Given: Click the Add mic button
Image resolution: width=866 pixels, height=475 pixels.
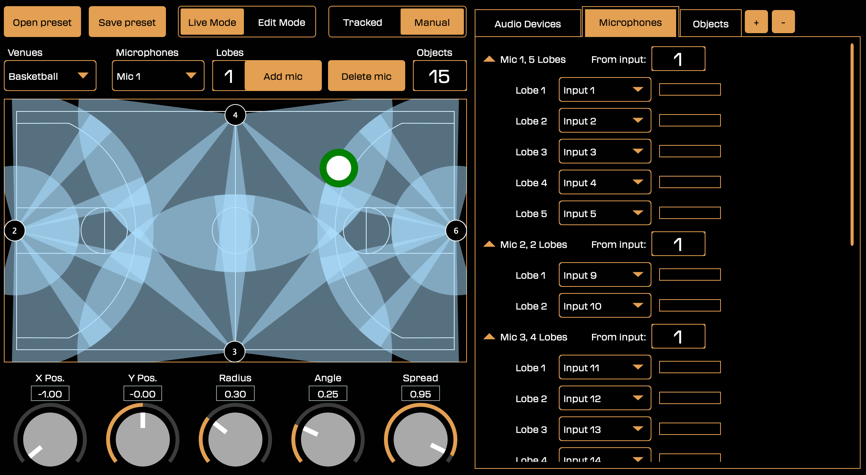Looking at the screenshot, I should 283,76.
